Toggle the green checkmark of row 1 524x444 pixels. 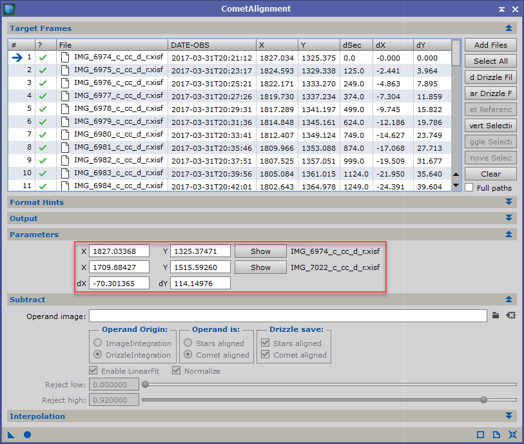[43, 58]
